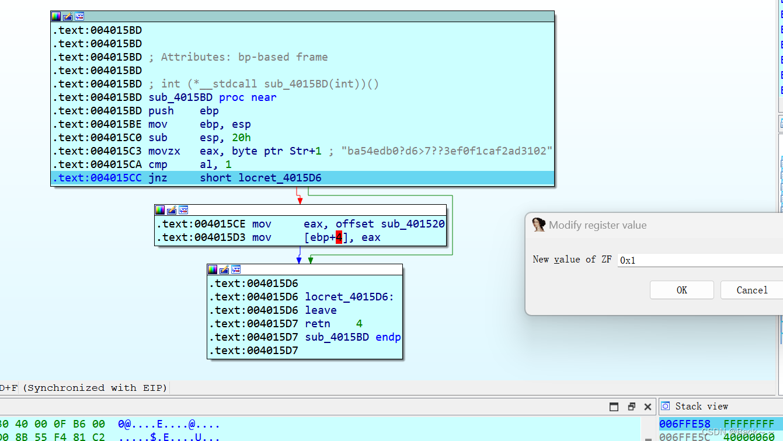Float the hex view panel

[631, 407]
